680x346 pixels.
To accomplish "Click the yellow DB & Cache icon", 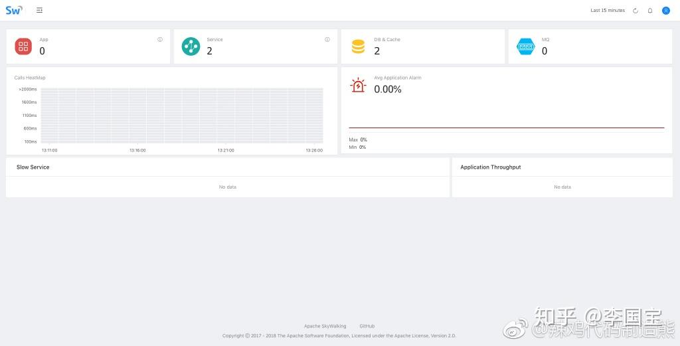I will point(358,46).
